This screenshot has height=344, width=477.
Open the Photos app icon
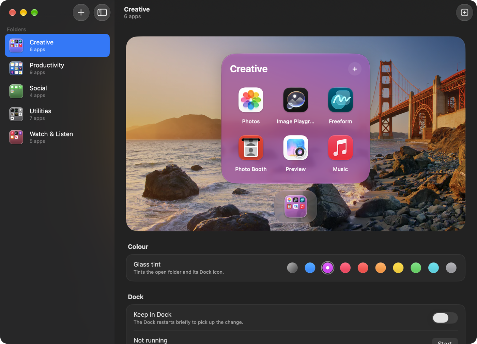[x=251, y=100]
